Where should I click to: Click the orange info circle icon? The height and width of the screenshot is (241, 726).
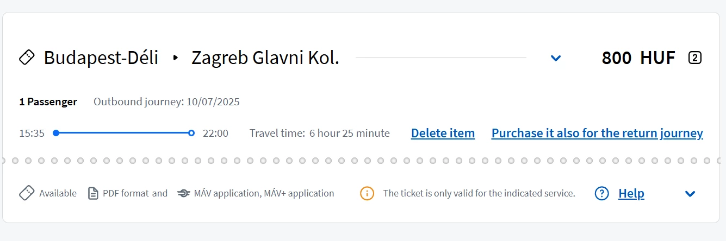pyautogui.click(x=367, y=193)
